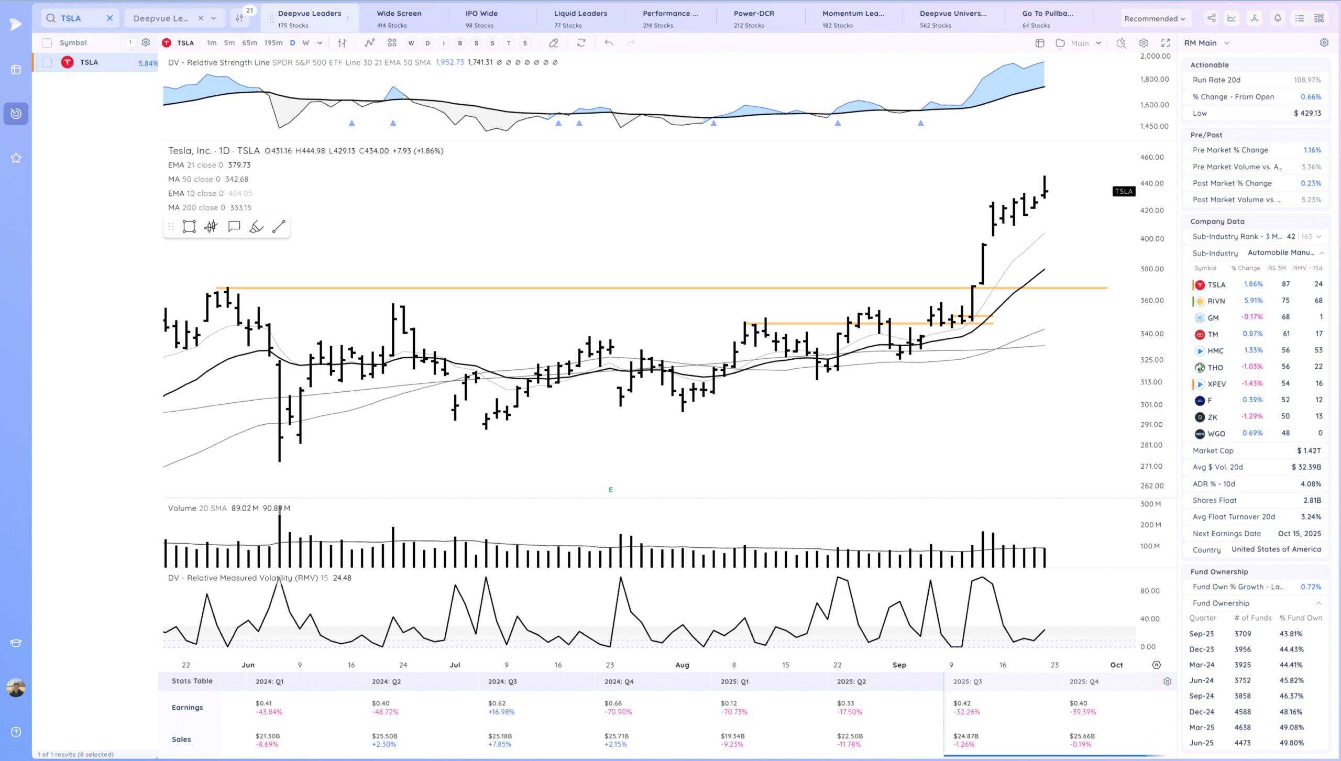This screenshot has height=761, width=1341.
Task: Open the indicators icon in chart toolbar
Action: (370, 43)
